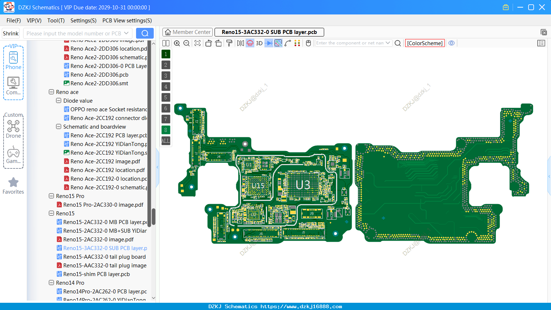Collapse the Reno15 folder
This screenshot has height=310, width=551.
click(x=51, y=213)
